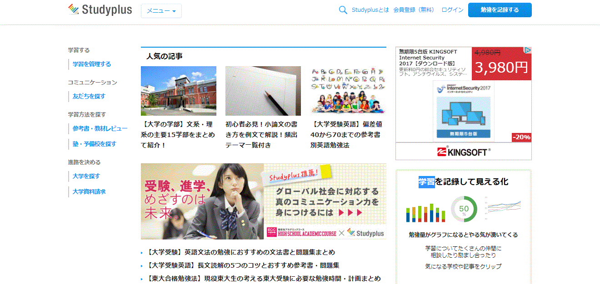Screen dimensions: 600x284
Task: Select 大学を探す in sidebar
Action: point(86,176)
